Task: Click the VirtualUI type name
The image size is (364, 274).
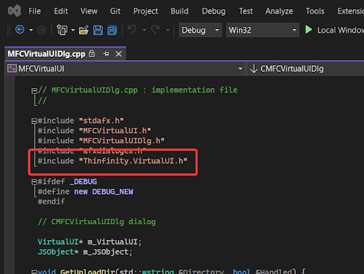Action: click(x=58, y=242)
